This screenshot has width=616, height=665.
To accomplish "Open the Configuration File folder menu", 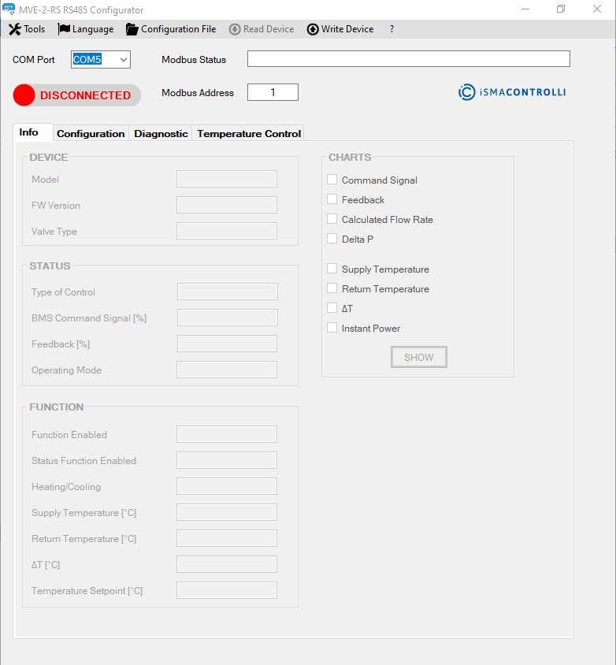I will 171,29.
